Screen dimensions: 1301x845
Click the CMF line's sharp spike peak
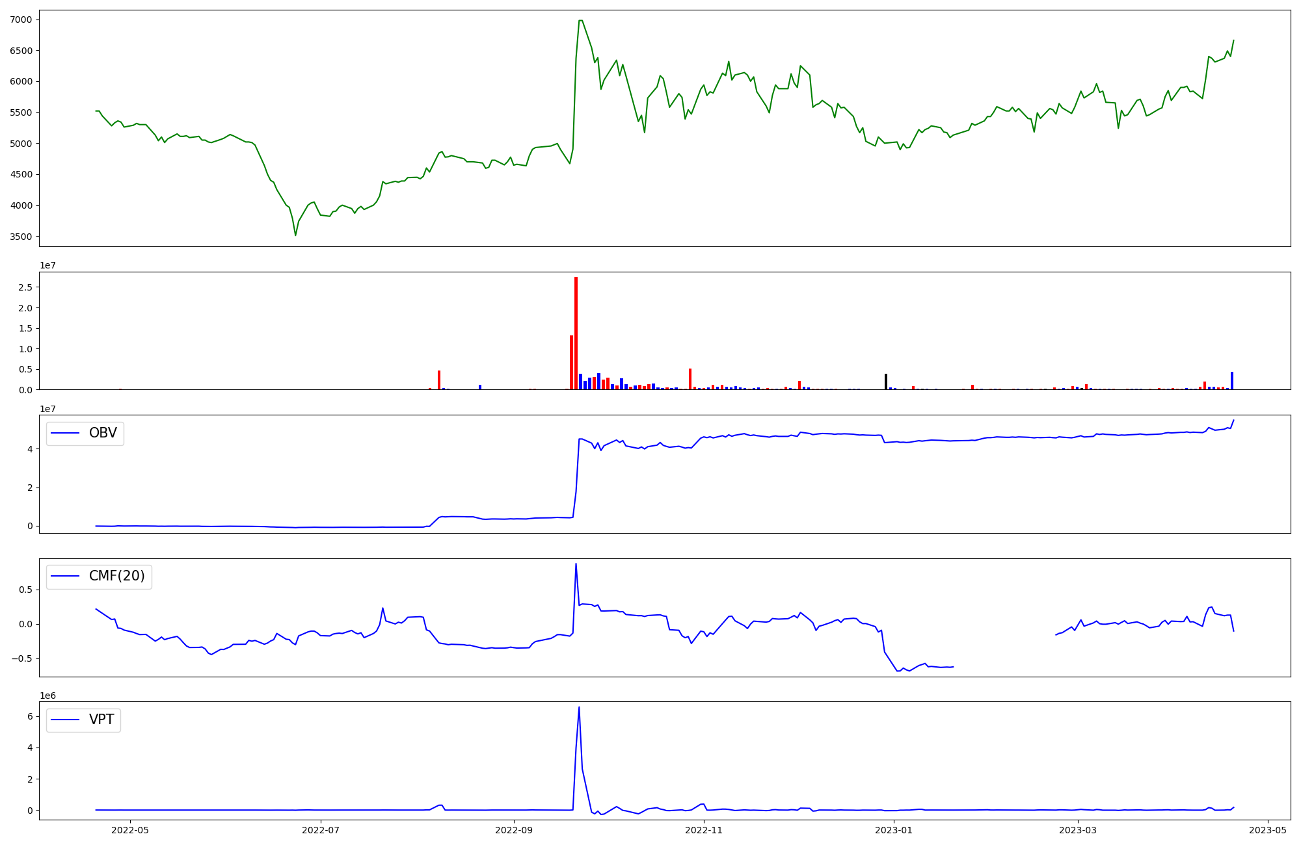point(576,564)
